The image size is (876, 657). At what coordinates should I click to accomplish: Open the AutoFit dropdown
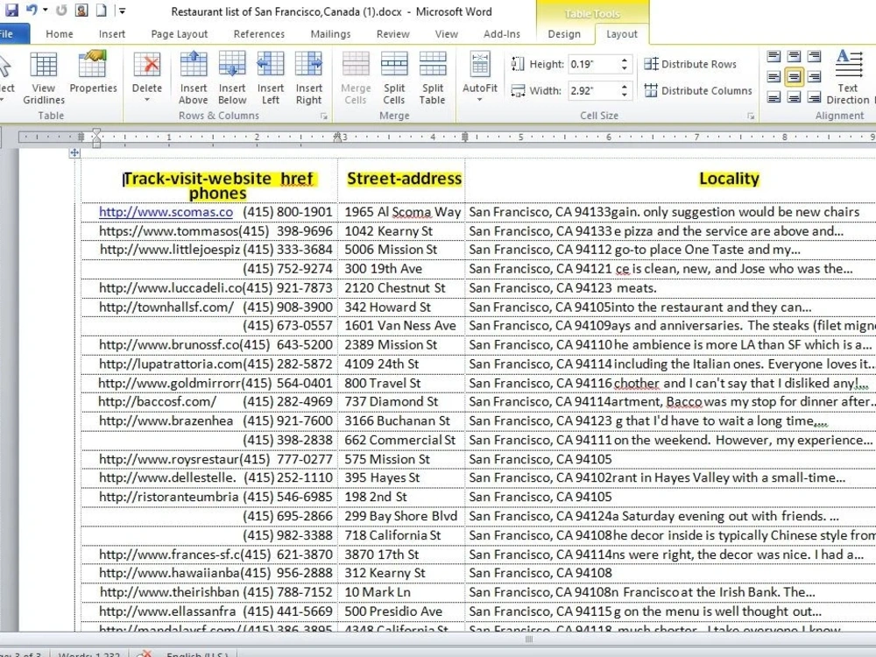[479, 78]
